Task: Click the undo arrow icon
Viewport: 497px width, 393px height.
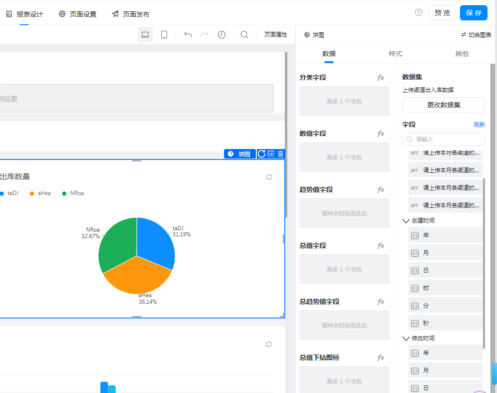Action: (x=188, y=35)
